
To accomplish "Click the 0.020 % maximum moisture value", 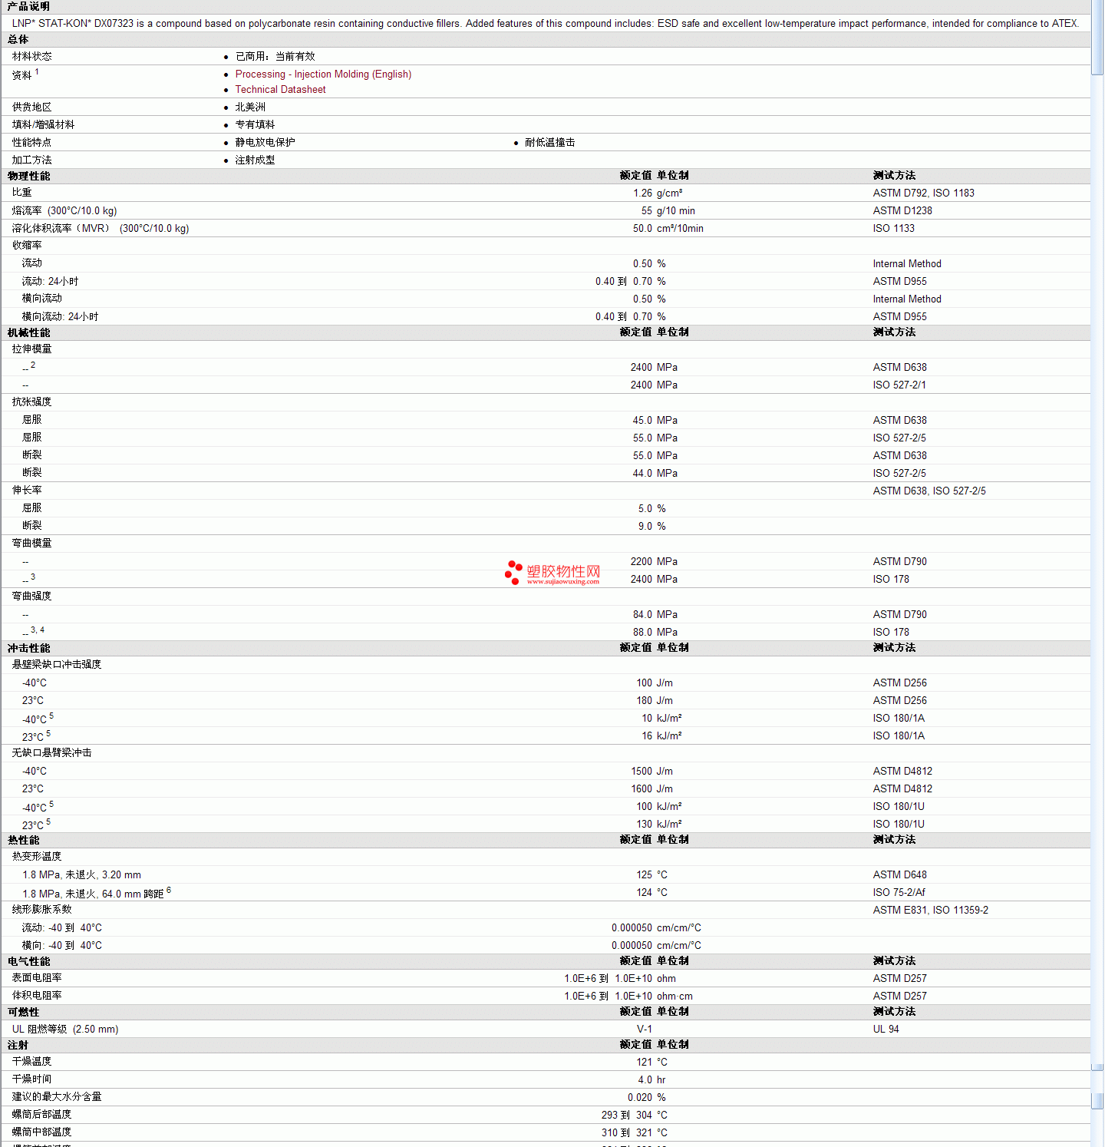I will pos(646,1098).
